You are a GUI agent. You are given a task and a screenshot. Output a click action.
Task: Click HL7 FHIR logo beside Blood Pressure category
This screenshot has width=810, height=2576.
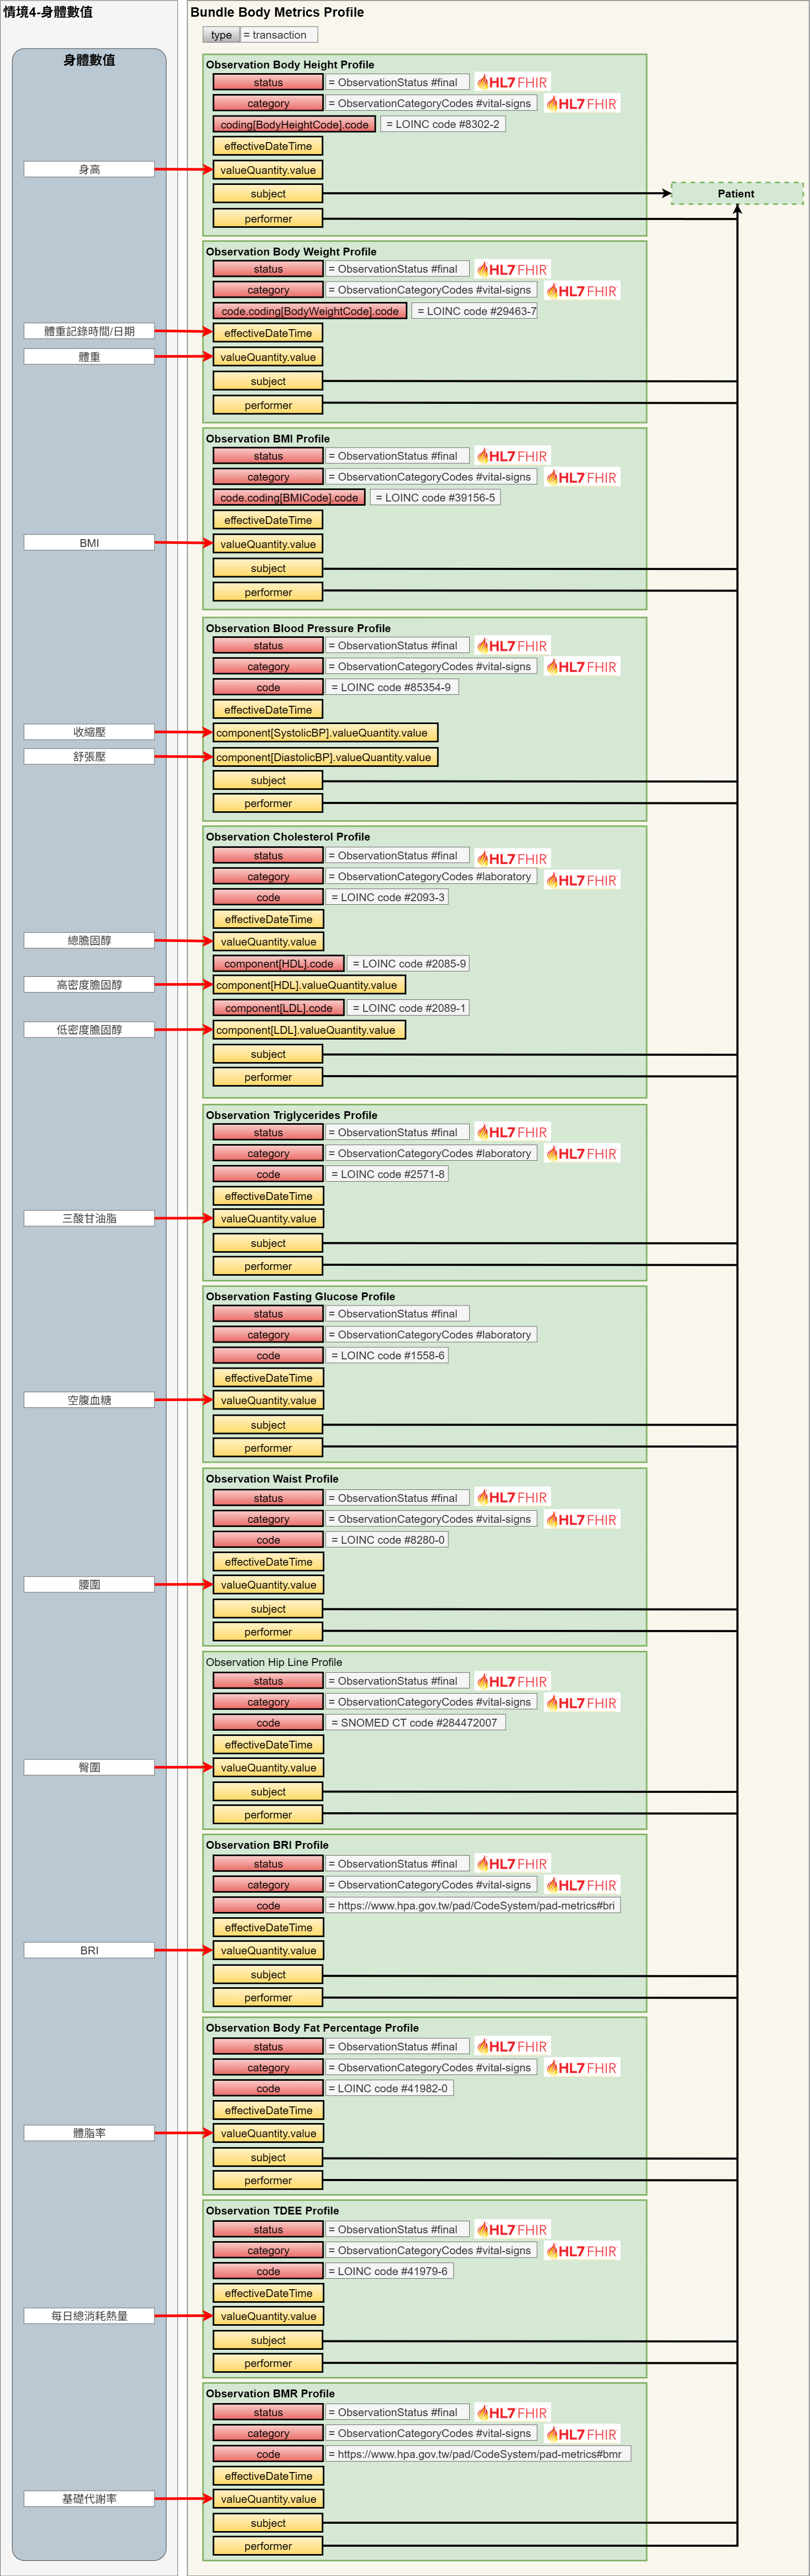[x=581, y=667]
